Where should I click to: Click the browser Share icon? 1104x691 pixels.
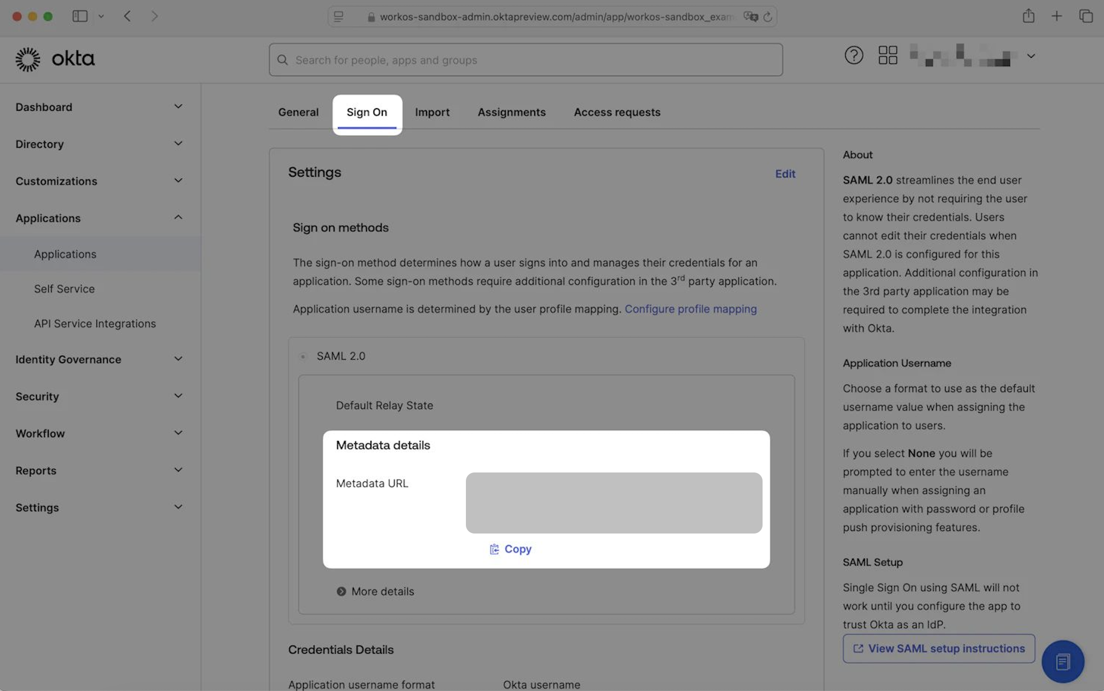[x=1028, y=16]
